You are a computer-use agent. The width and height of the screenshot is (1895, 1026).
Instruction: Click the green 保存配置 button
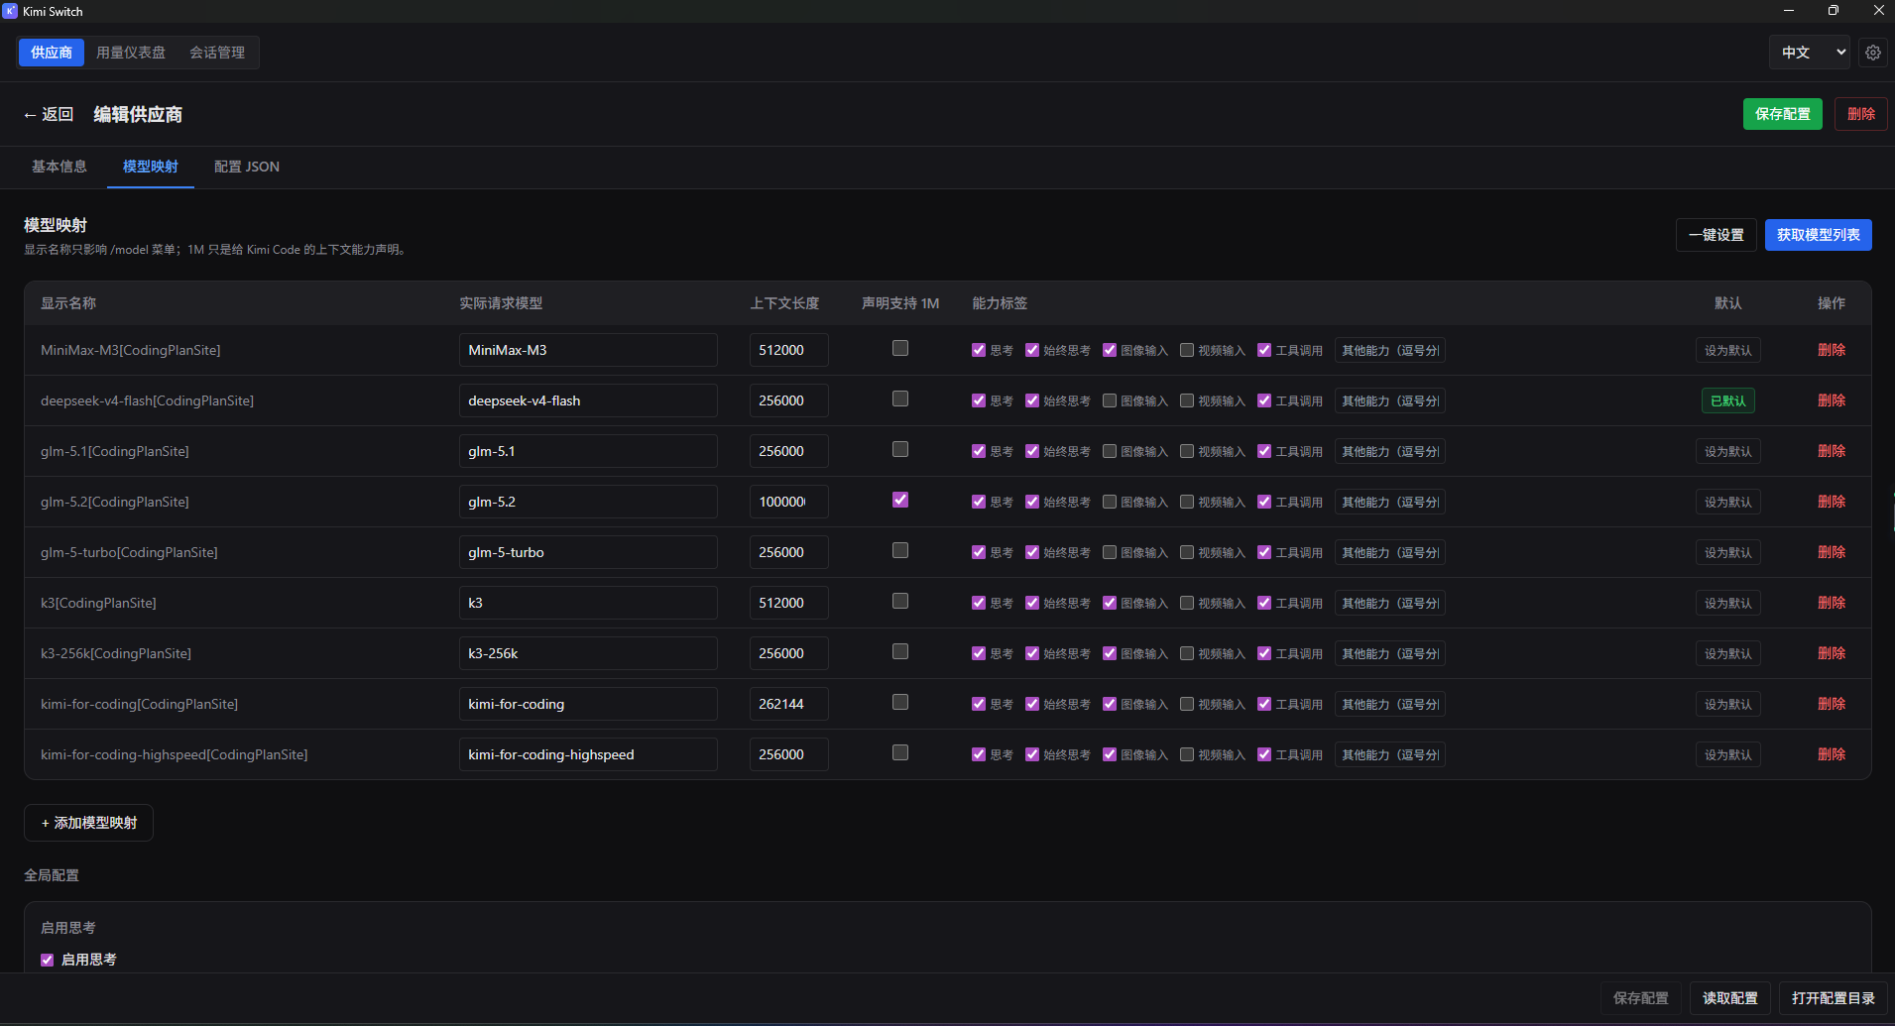[x=1782, y=114]
